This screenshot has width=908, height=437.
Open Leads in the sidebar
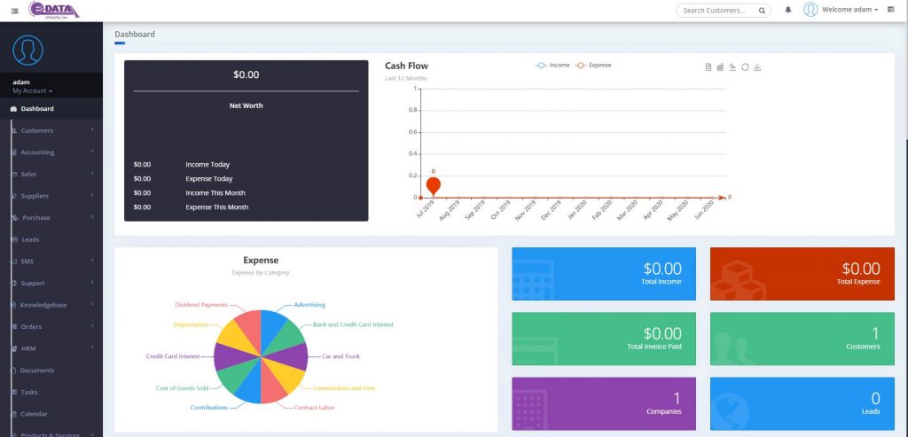31,239
